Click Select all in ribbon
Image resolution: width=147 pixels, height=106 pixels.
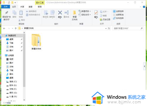118,11
